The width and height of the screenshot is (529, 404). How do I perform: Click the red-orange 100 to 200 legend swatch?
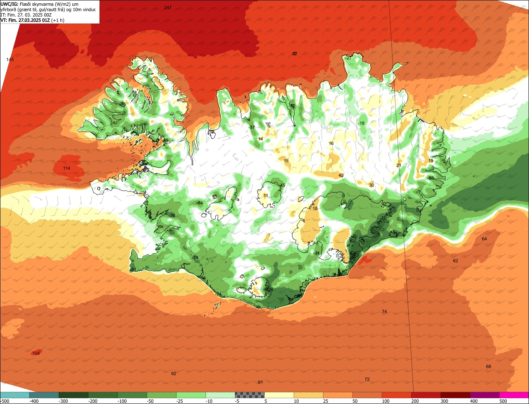tap(396, 395)
